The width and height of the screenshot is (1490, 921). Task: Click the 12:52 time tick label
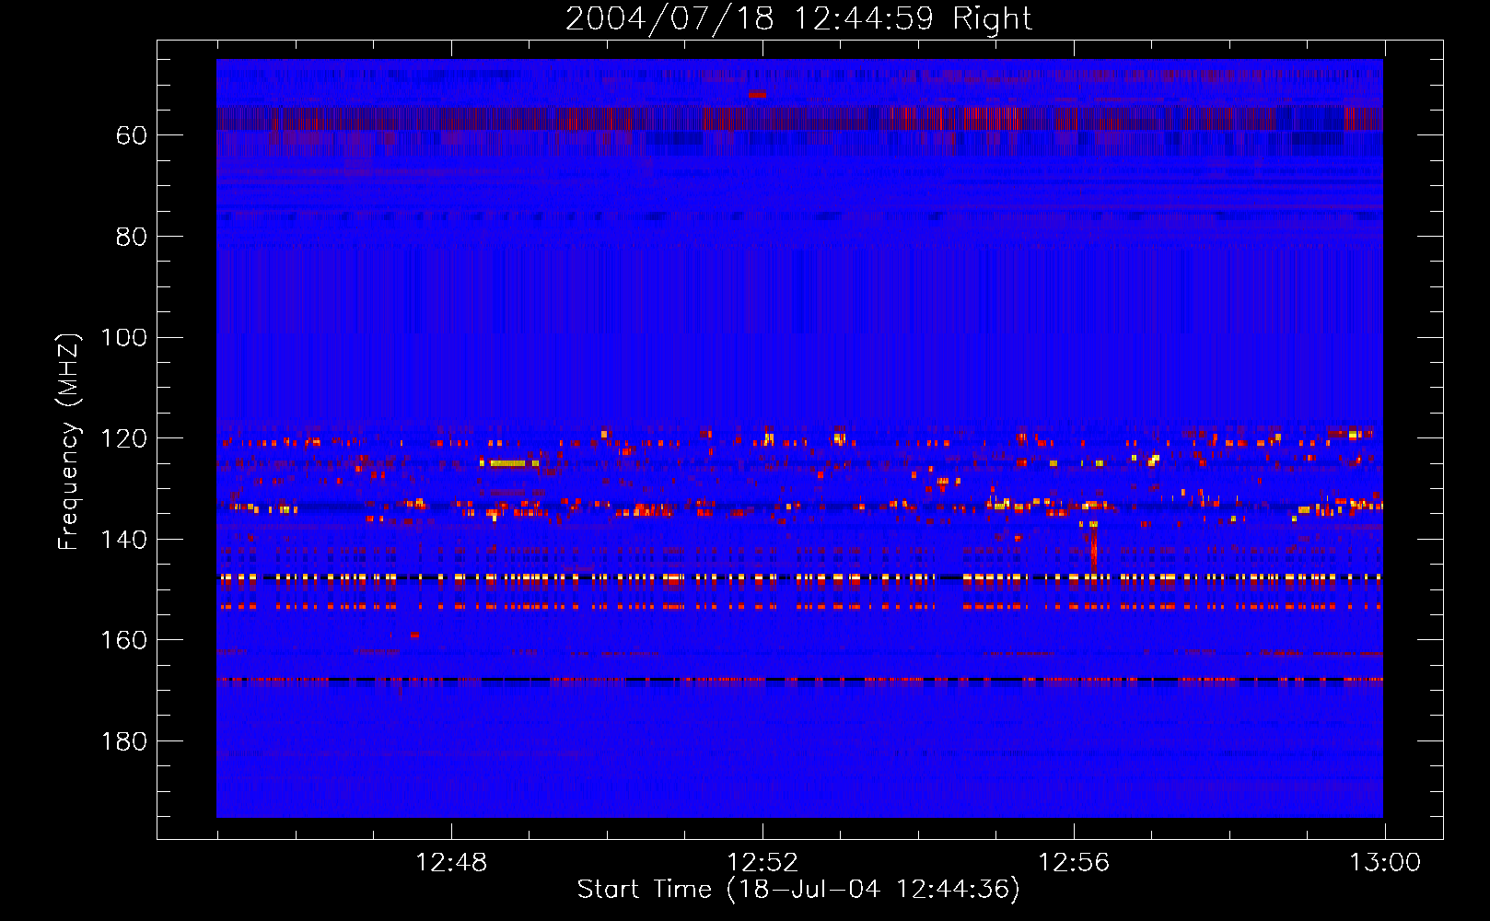pos(762,863)
